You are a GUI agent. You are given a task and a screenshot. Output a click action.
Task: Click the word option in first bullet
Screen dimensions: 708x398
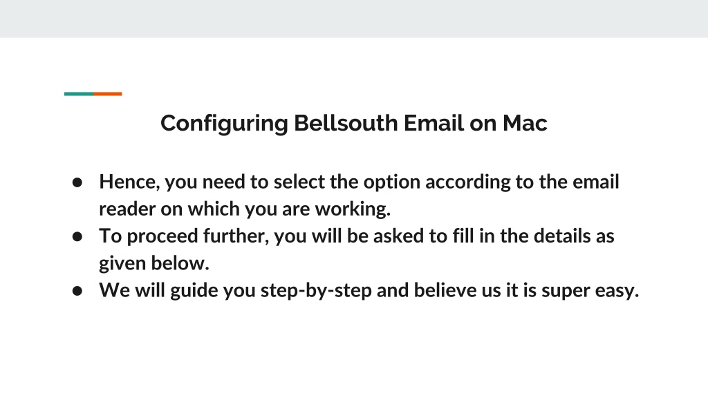point(392,182)
